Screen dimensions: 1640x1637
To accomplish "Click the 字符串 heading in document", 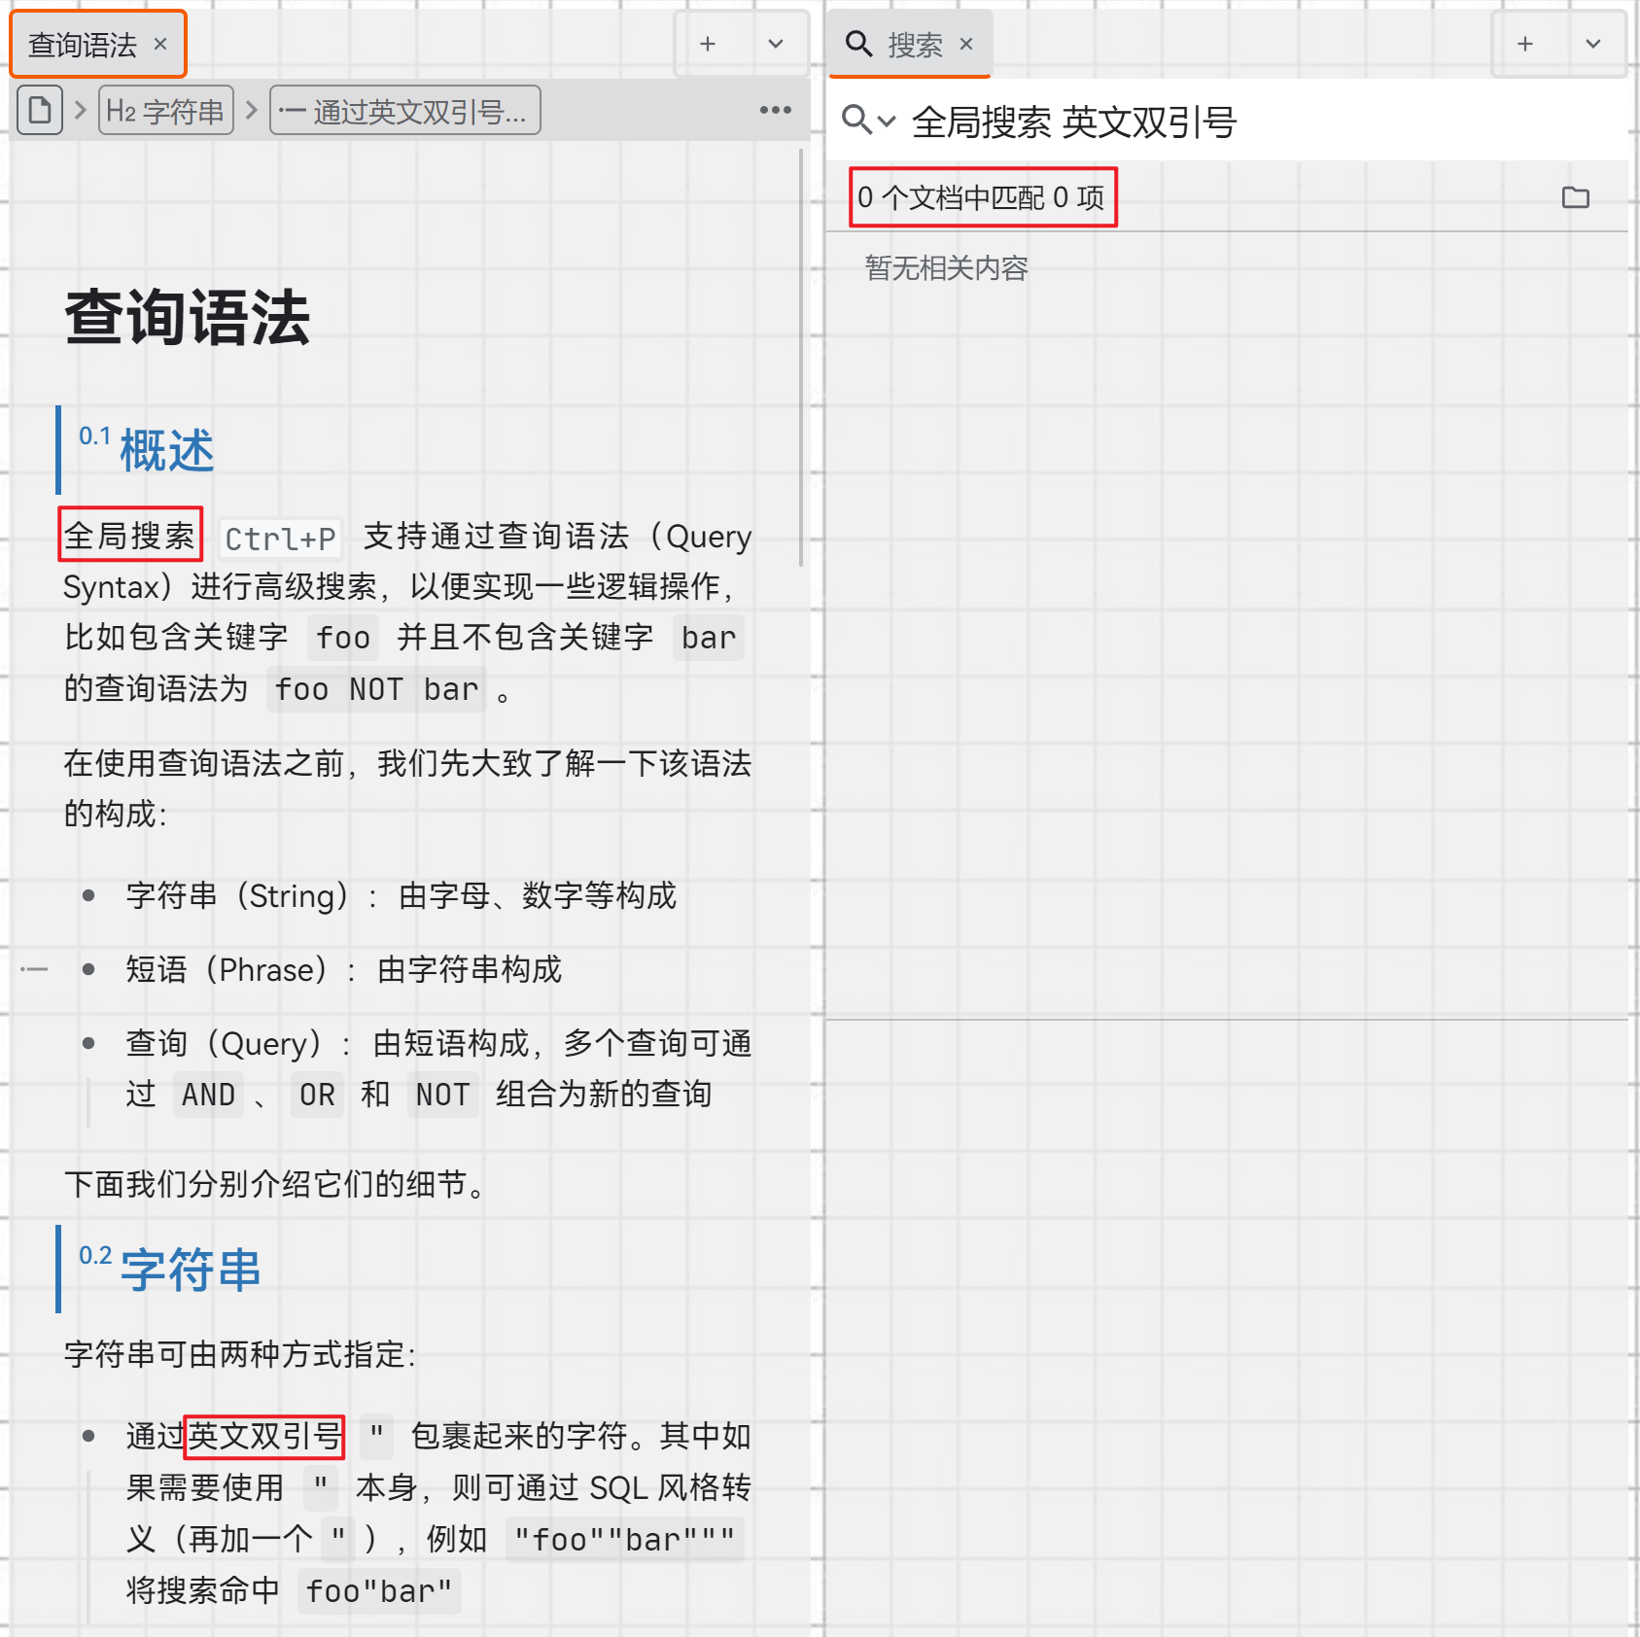I will click(191, 1270).
